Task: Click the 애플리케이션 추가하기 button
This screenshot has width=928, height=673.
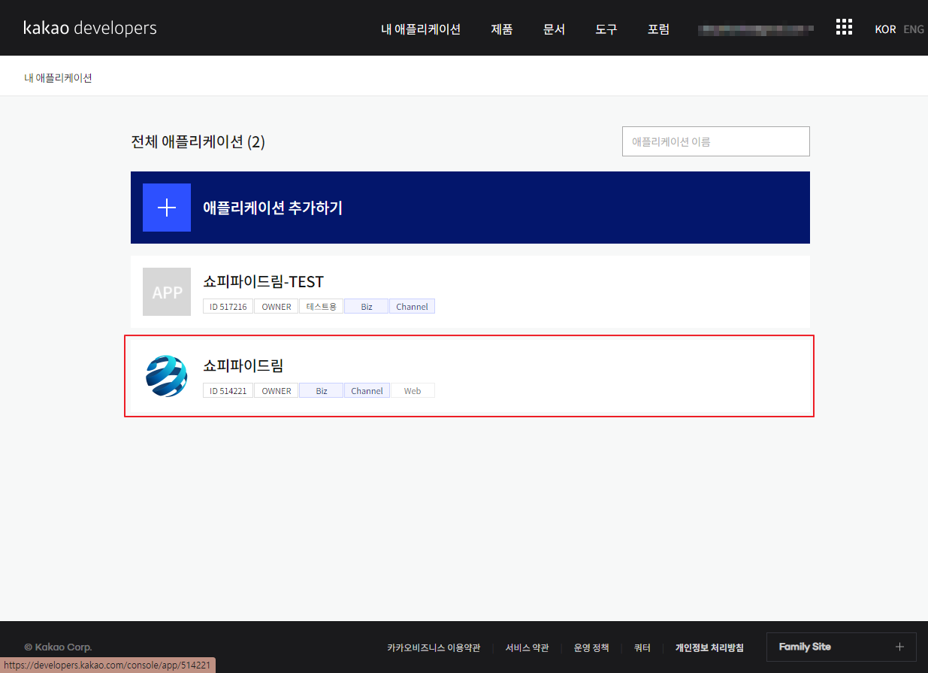Action: pyautogui.click(x=470, y=208)
